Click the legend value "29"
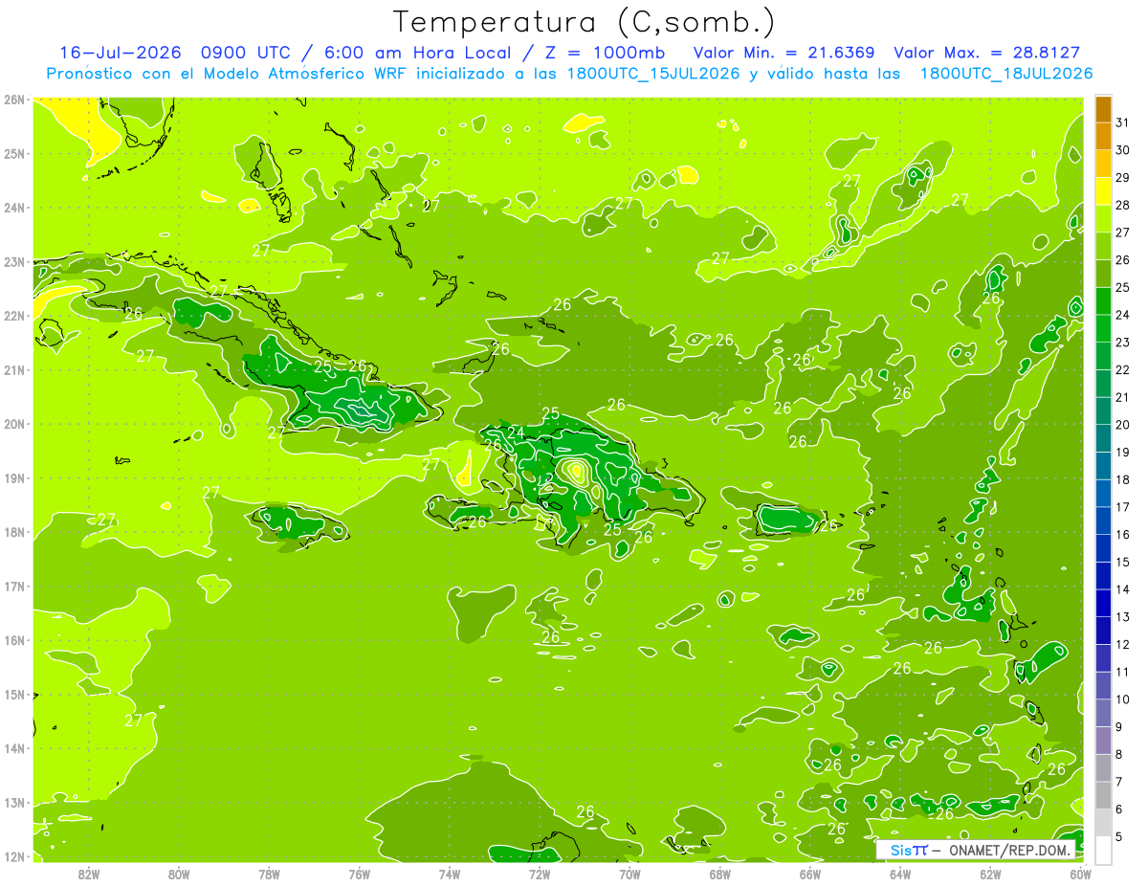Image resolution: width=1148 pixels, height=887 pixels. [1123, 177]
